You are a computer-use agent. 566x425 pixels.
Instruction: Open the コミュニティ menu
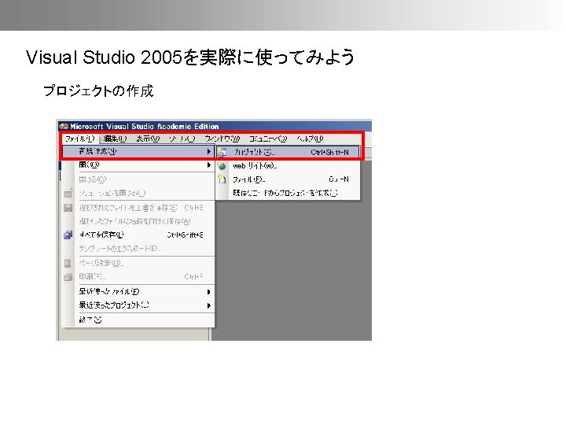point(268,139)
